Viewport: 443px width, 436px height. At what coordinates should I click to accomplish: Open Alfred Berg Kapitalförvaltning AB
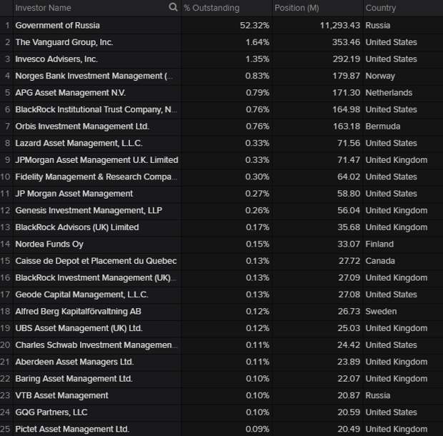point(79,312)
